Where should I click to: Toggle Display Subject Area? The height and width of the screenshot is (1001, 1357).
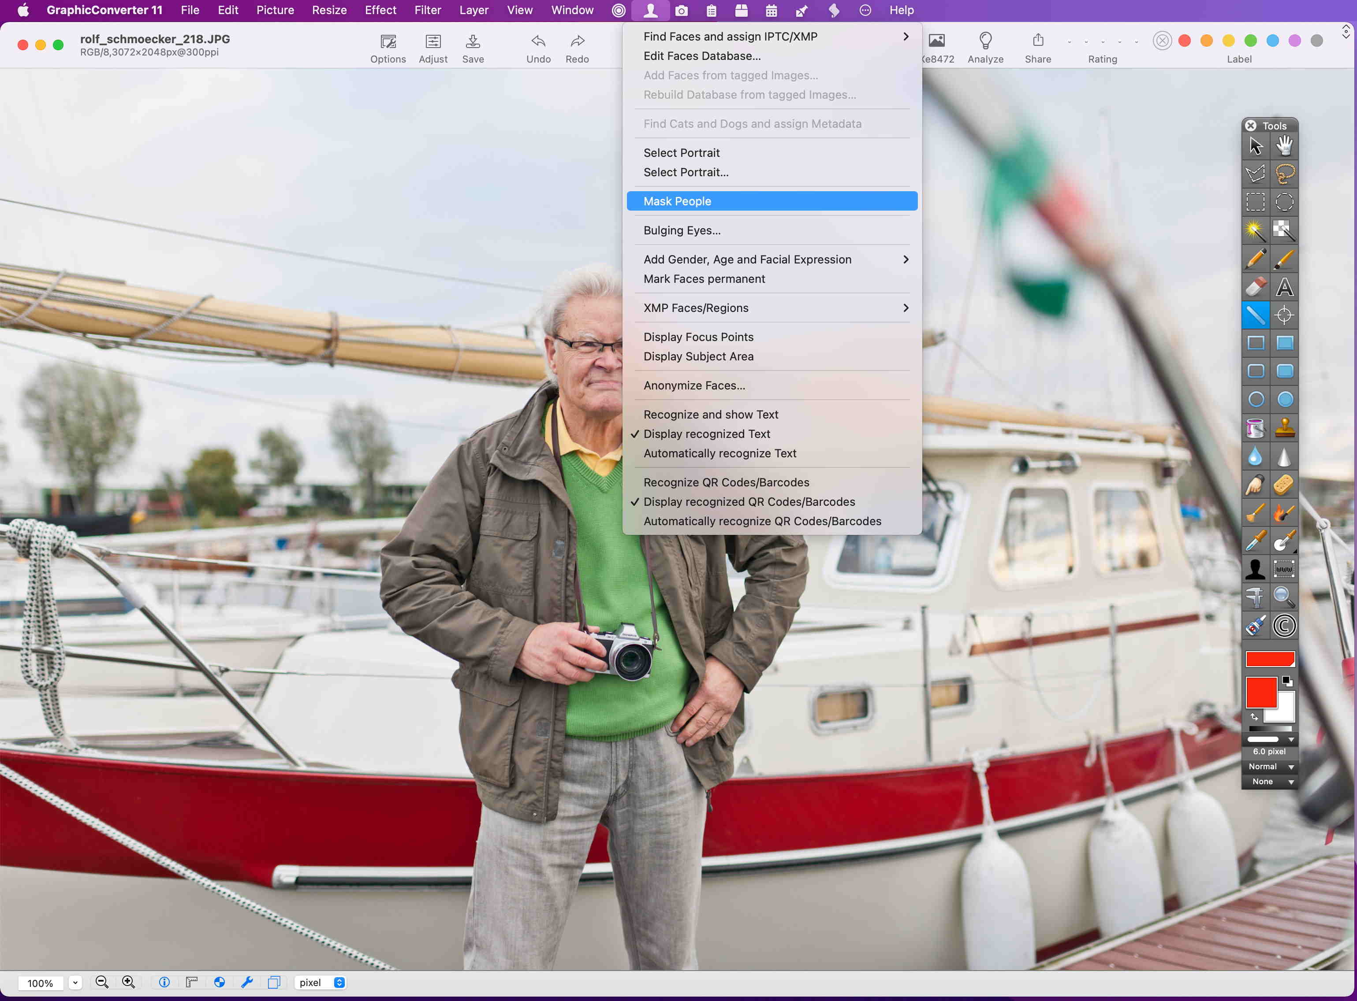(772, 356)
